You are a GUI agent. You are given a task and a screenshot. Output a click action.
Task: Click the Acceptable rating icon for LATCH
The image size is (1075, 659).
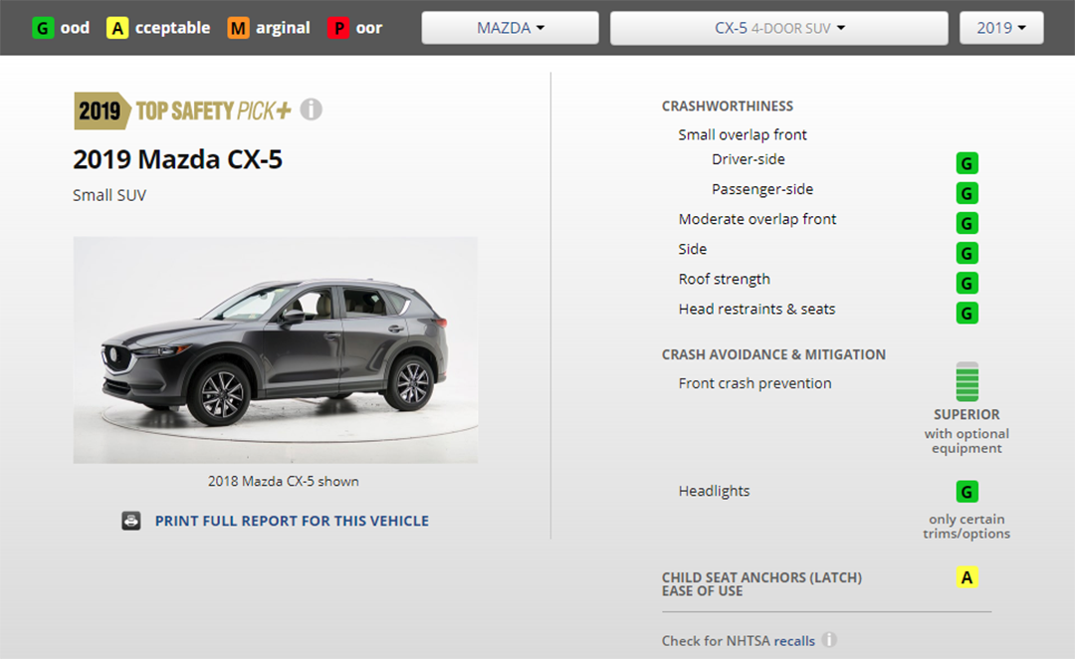coord(967,577)
